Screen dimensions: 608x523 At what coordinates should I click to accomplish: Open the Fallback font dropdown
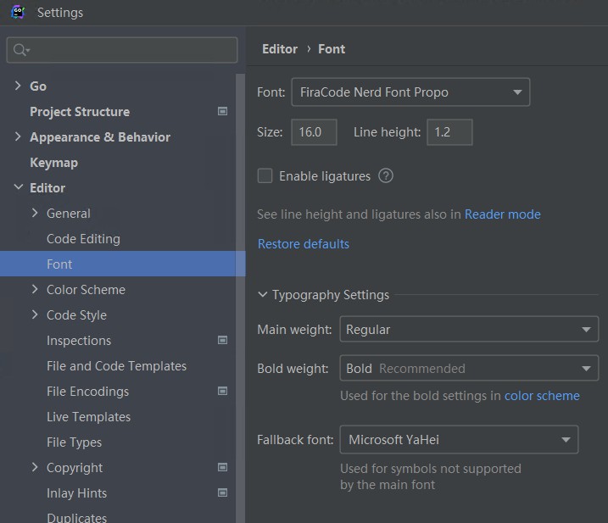click(x=459, y=439)
